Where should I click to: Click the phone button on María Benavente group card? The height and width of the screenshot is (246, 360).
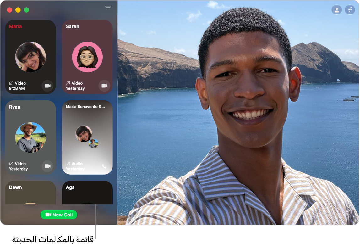tap(105, 166)
